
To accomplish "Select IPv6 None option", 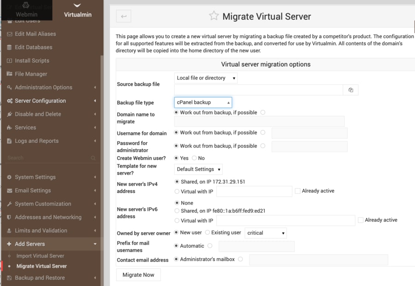I will pyautogui.click(x=177, y=203).
